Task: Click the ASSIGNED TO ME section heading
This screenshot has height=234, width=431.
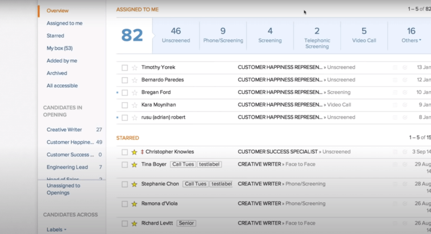Action: pyautogui.click(x=138, y=9)
